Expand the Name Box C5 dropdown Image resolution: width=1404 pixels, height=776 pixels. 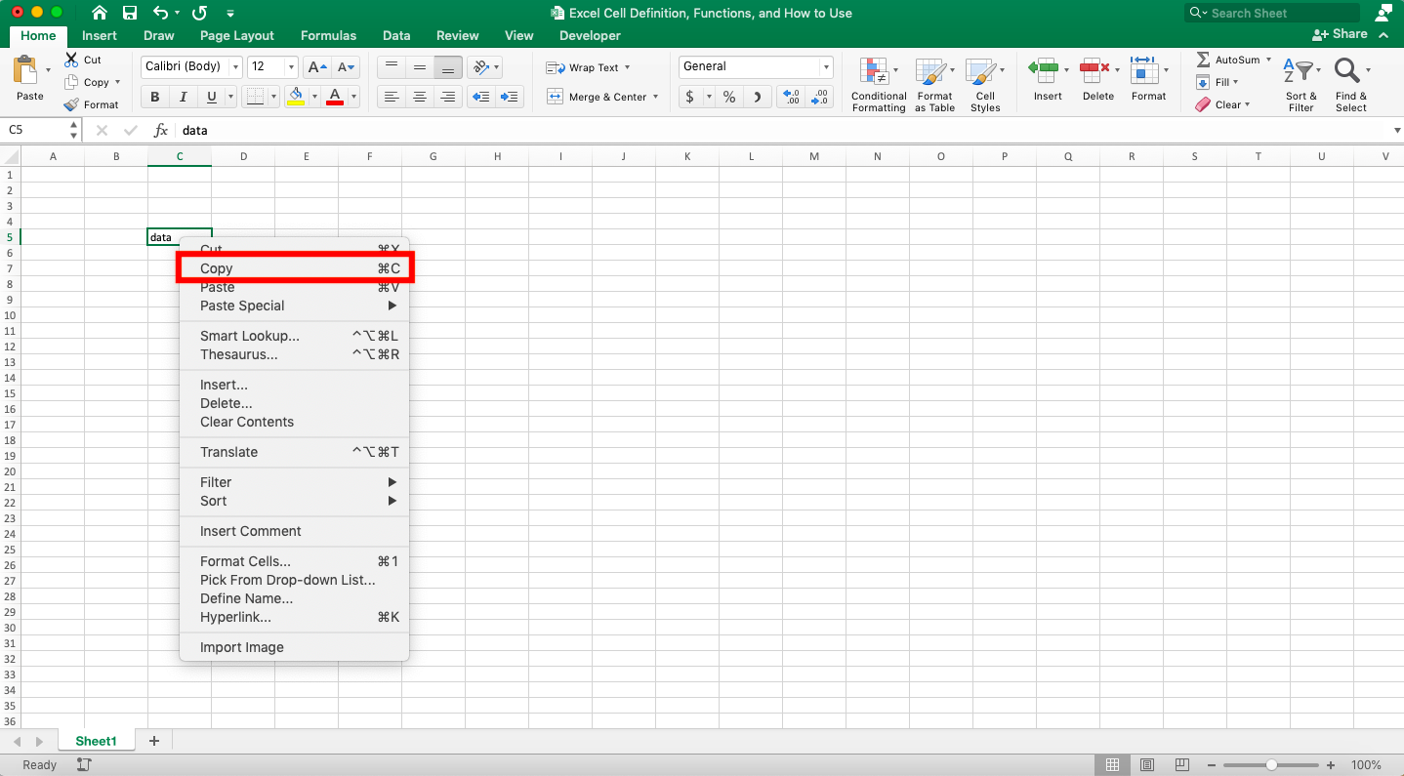74,130
